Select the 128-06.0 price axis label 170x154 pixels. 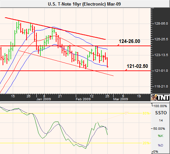(161, 24)
